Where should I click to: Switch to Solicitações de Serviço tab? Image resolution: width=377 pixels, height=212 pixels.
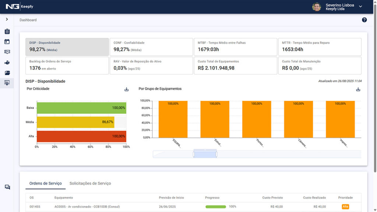point(90,183)
